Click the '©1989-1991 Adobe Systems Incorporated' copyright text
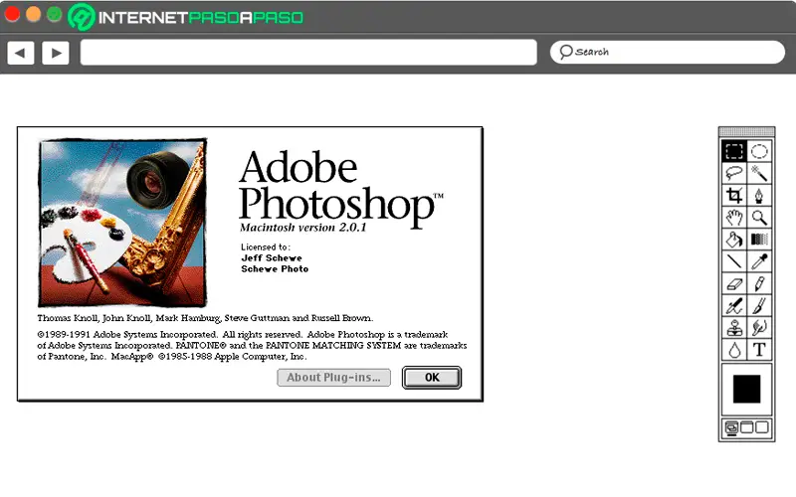The image size is (796, 497). pyautogui.click(x=127, y=334)
